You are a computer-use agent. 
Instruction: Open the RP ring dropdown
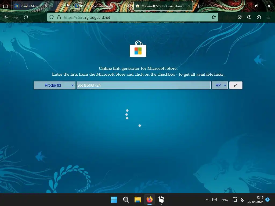[x=220, y=85]
